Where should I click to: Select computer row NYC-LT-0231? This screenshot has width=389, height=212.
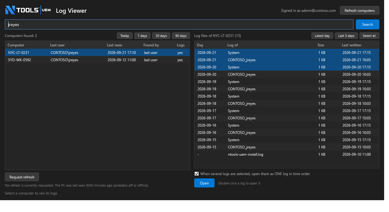point(97,53)
